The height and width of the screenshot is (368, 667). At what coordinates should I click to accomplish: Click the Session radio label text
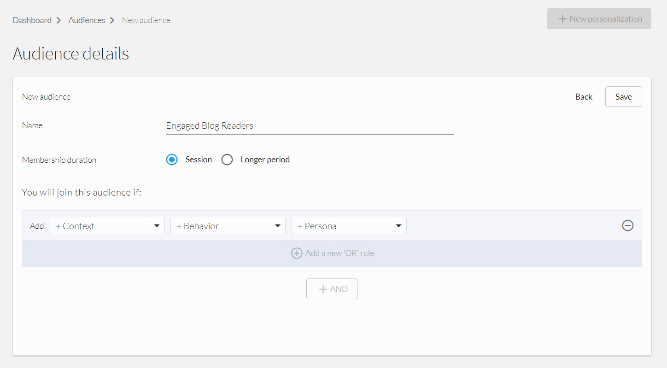199,160
